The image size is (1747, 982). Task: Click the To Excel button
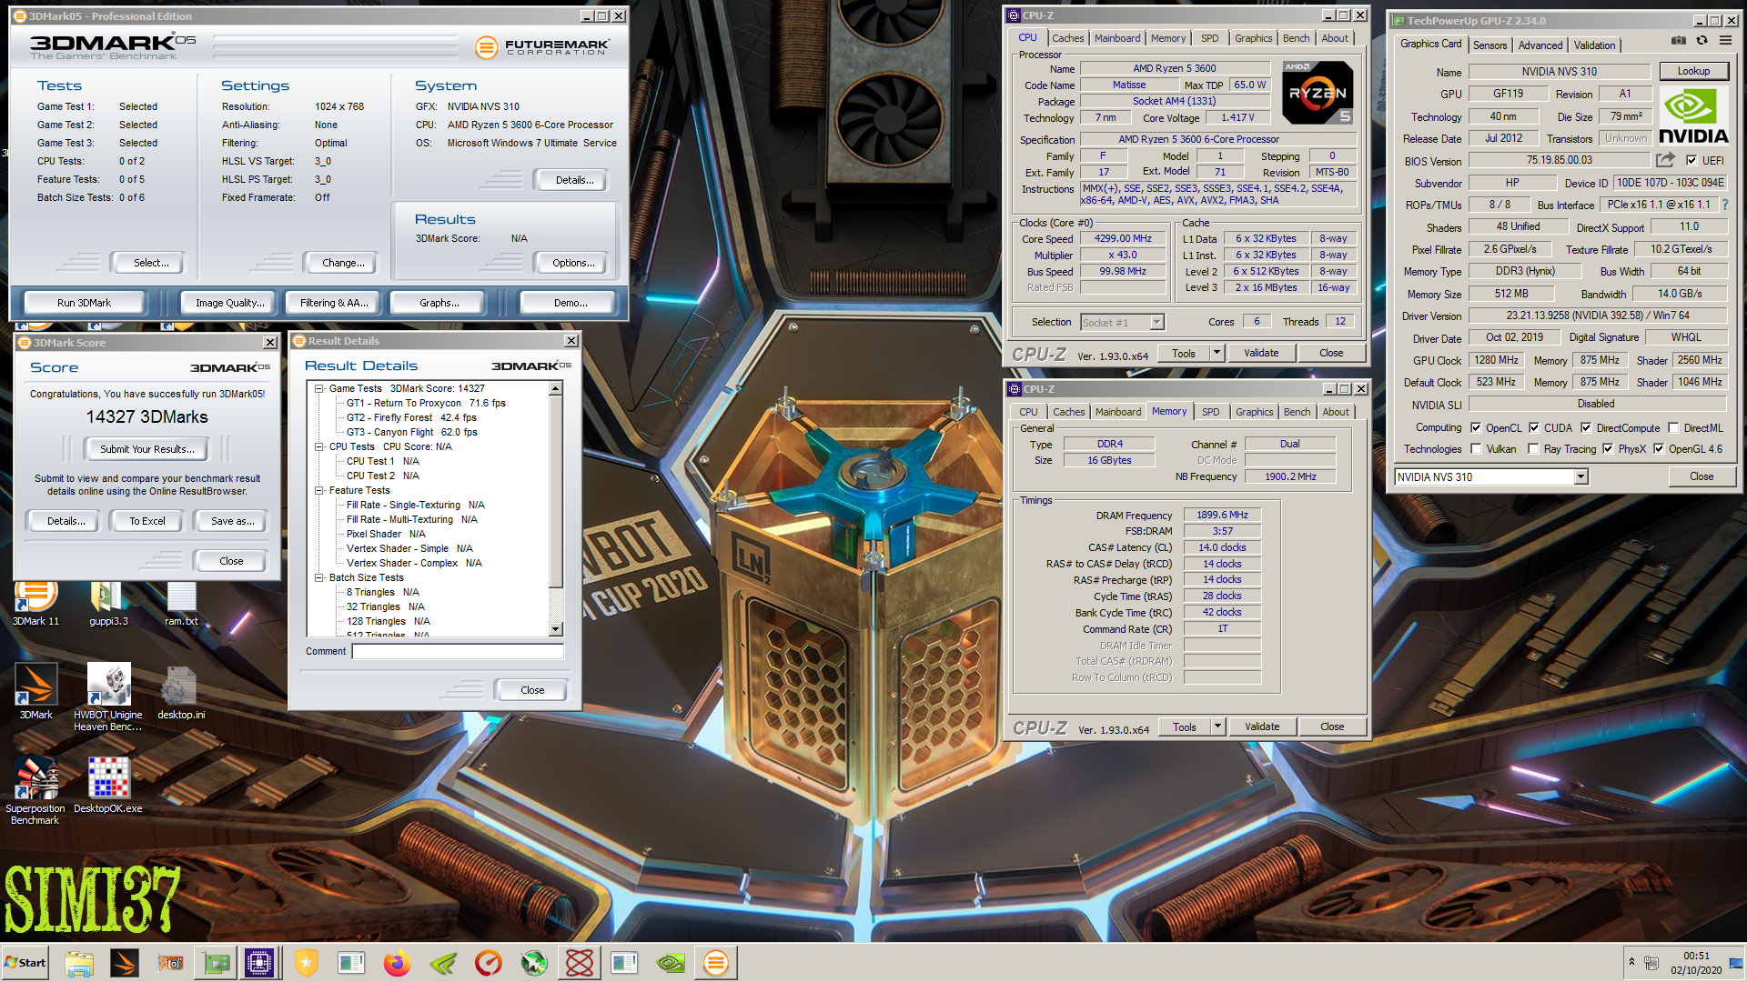[147, 521]
